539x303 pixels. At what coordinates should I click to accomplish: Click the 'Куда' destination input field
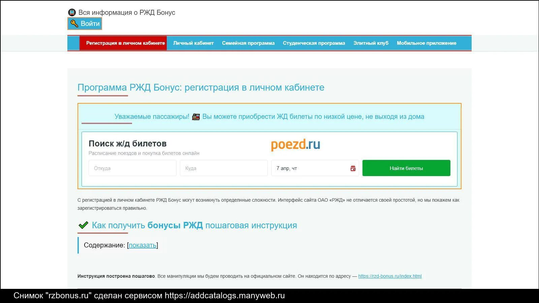pos(224,168)
